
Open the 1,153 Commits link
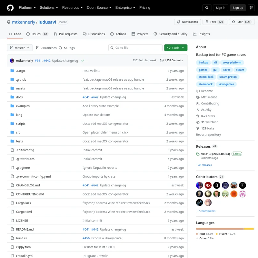click(172, 60)
